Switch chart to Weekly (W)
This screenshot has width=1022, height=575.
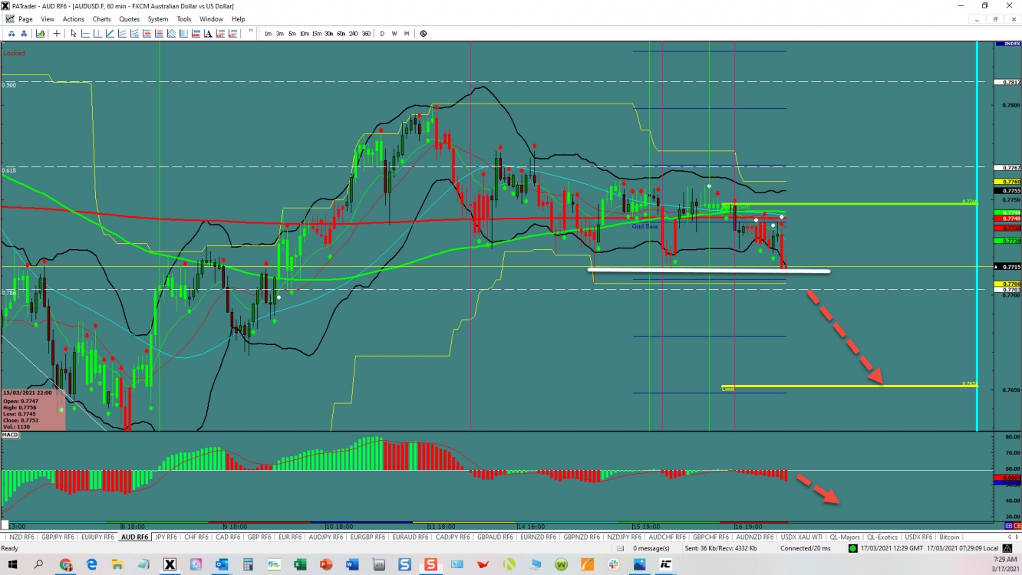pyautogui.click(x=394, y=34)
